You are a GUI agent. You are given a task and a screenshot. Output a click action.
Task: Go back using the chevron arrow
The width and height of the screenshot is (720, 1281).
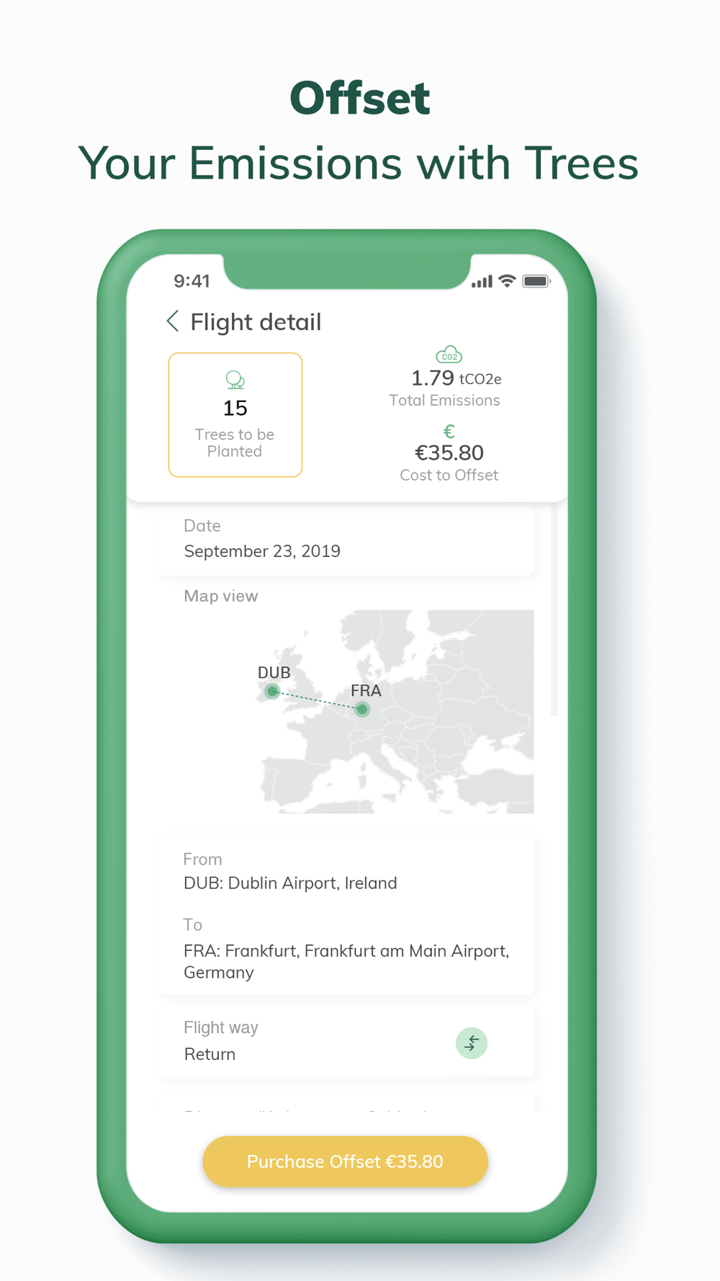[173, 321]
